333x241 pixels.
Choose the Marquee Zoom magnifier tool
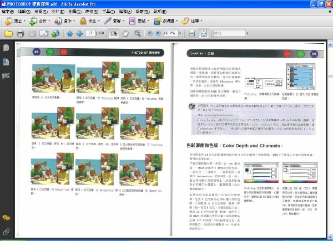[x=138, y=33]
